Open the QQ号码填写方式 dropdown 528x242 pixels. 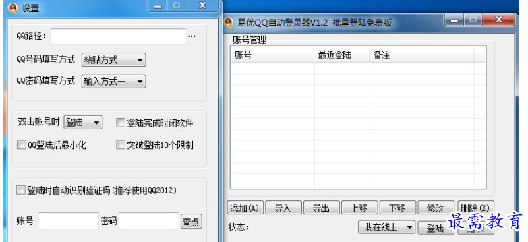(113, 60)
